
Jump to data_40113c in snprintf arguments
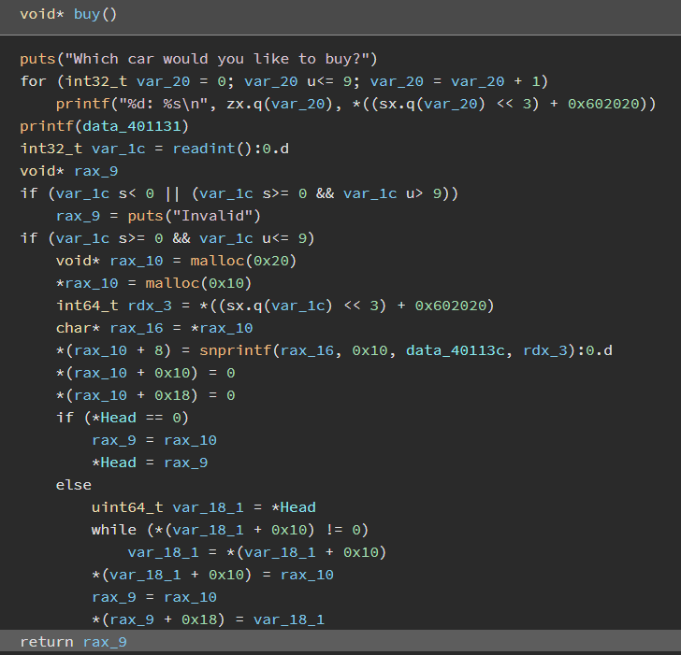[x=456, y=350]
